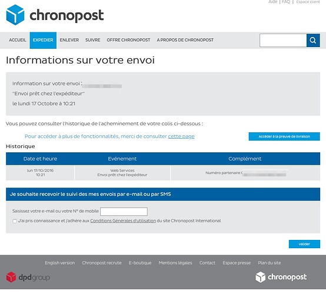Click the dpdgroup red cube logo
This screenshot has width=326, height=294.
pos(11,277)
